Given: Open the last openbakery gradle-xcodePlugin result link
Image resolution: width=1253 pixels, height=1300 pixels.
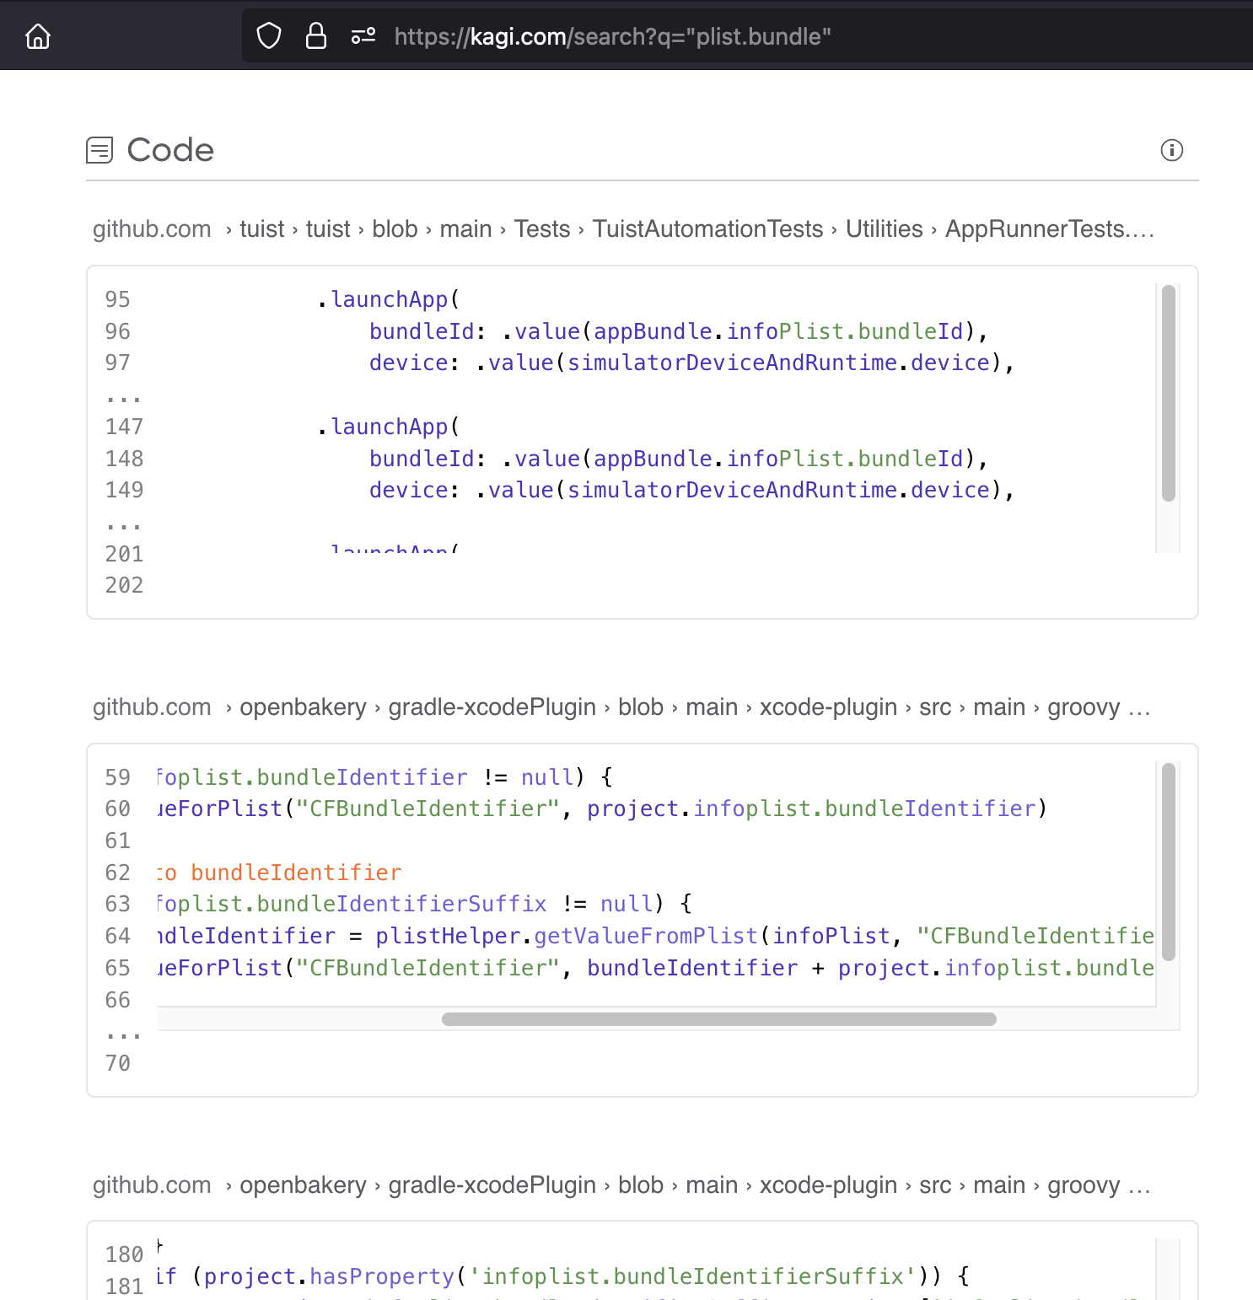Looking at the screenshot, I should coord(621,1185).
